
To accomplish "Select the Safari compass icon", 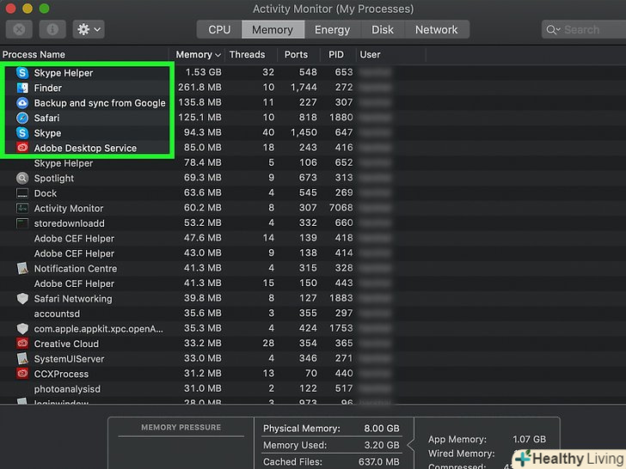I will [22, 118].
